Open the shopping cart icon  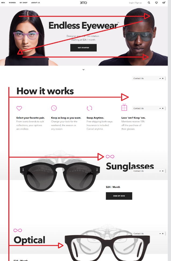click(164, 3)
